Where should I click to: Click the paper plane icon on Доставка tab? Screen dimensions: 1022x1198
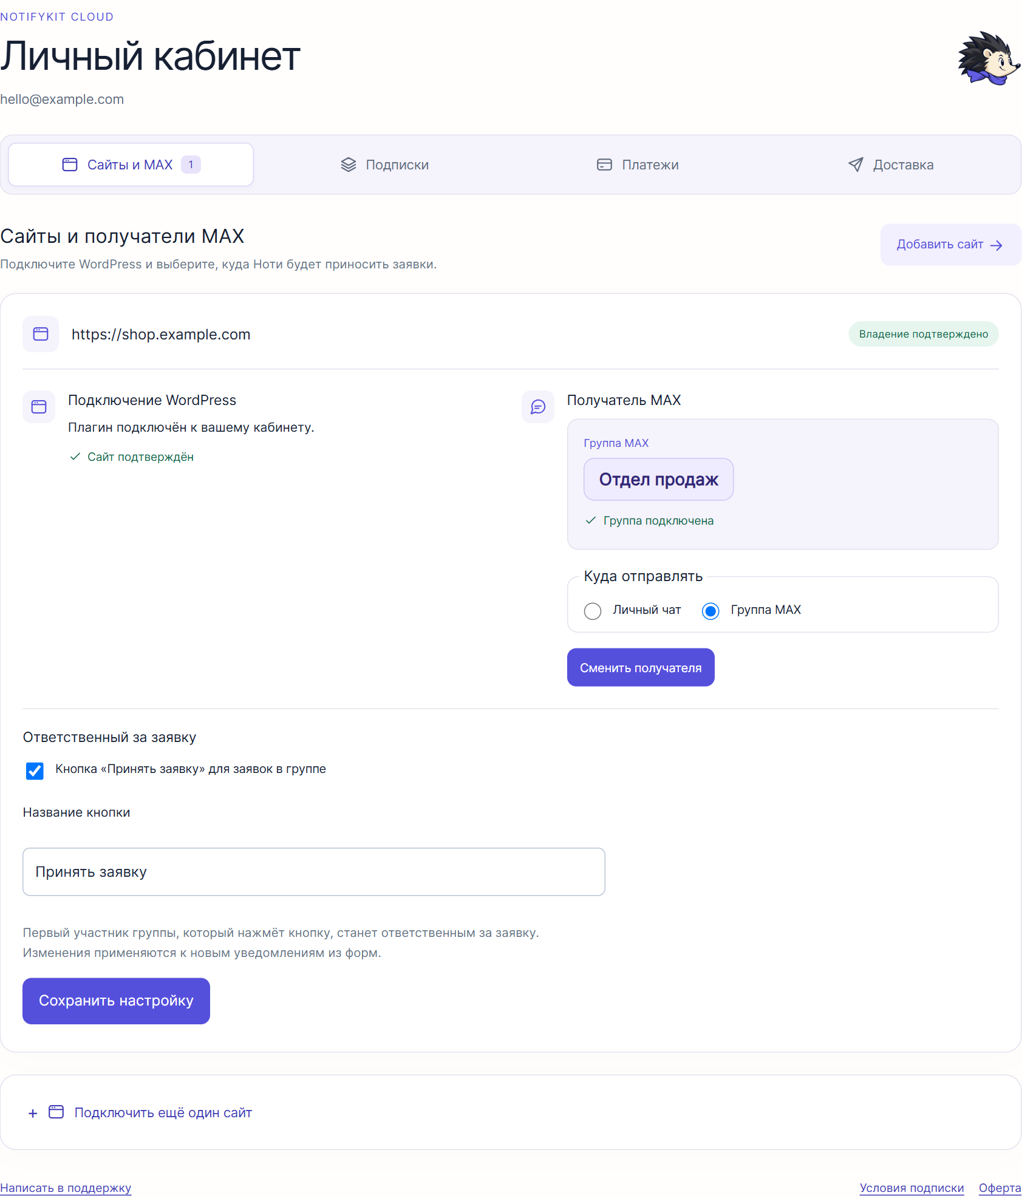coord(856,165)
